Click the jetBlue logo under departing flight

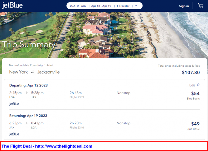click(14, 104)
